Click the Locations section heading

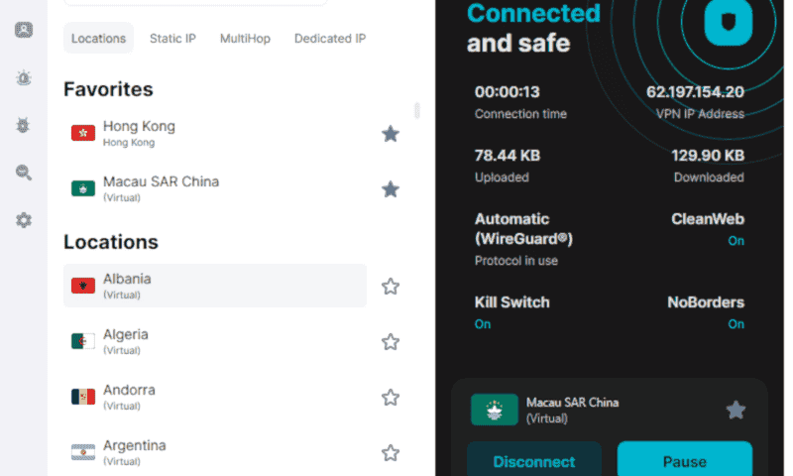click(111, 242)
